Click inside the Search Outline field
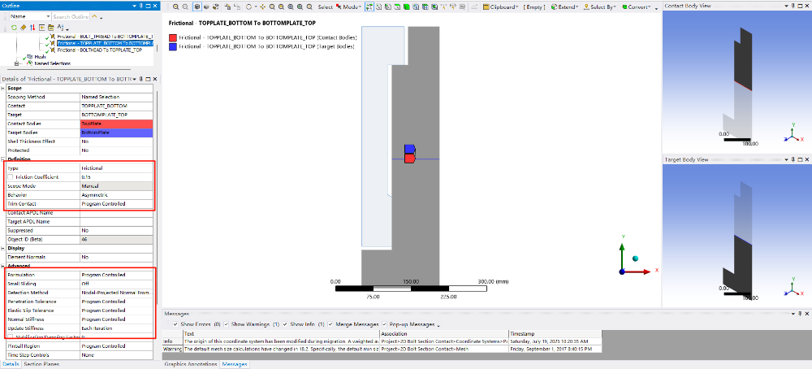The image size is (812, 369). point(71,16)
